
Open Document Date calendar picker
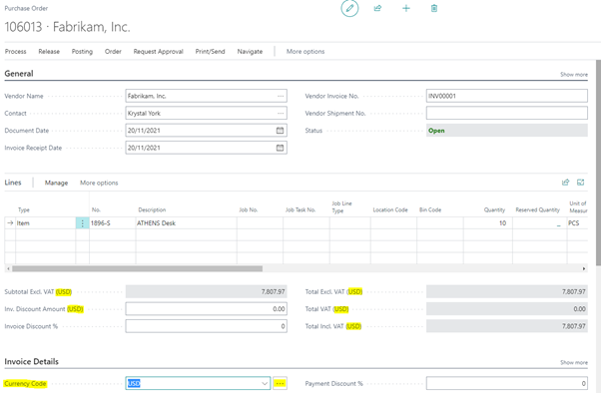pos(281,131)
